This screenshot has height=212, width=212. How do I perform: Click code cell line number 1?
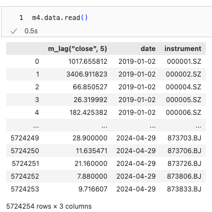(x=21, y=18)
